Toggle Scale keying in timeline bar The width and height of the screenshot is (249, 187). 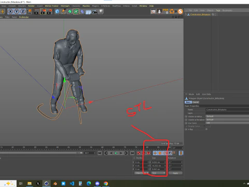(160, 153)
